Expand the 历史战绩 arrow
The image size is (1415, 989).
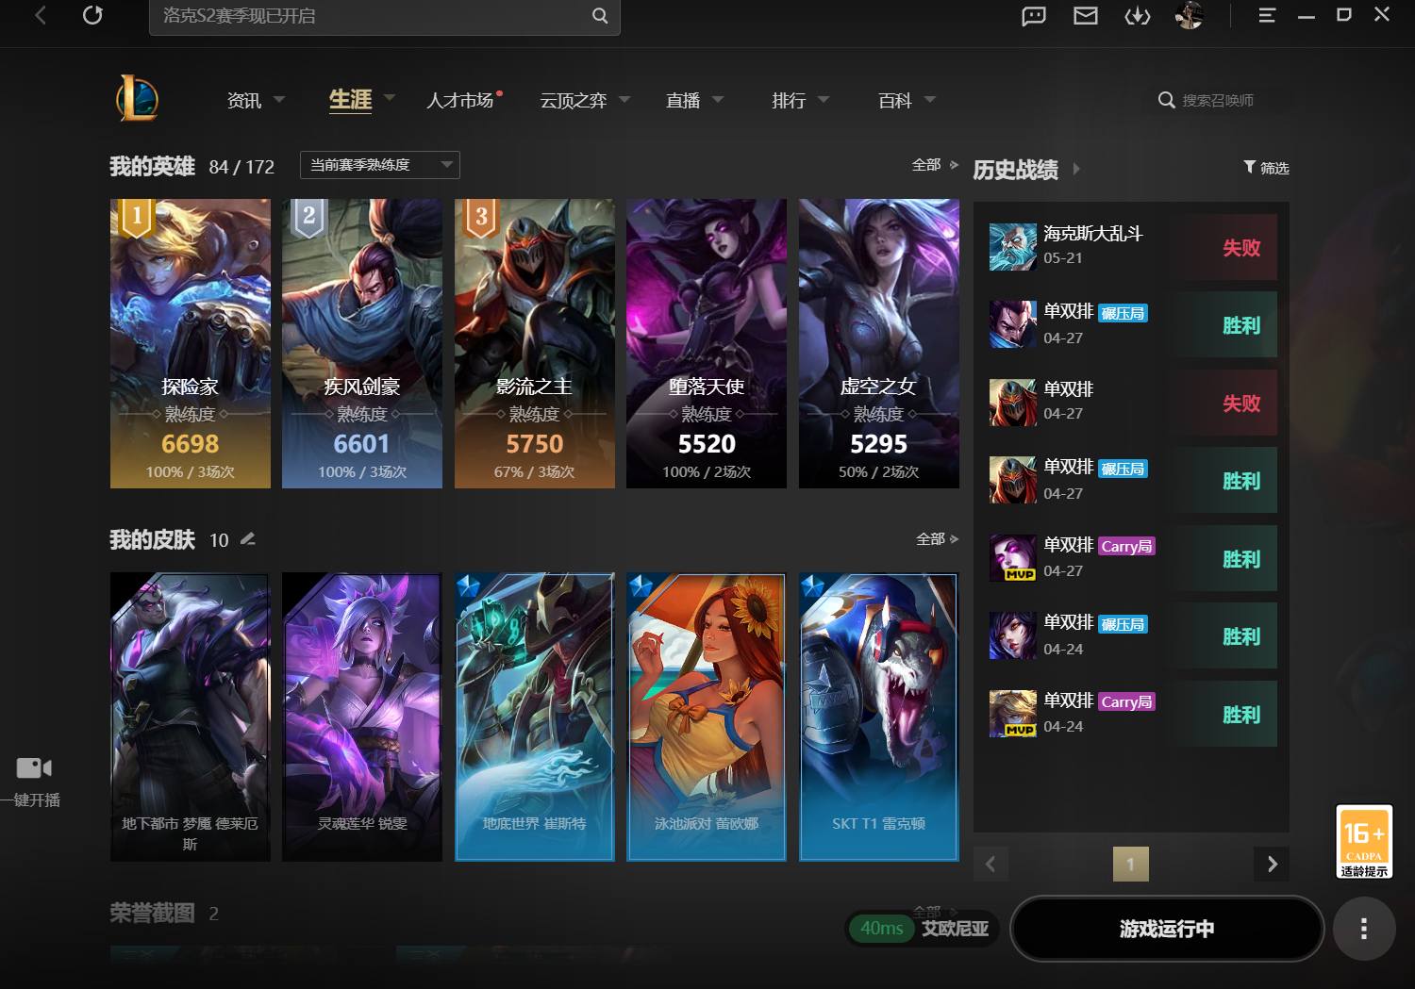point(1076,170)
